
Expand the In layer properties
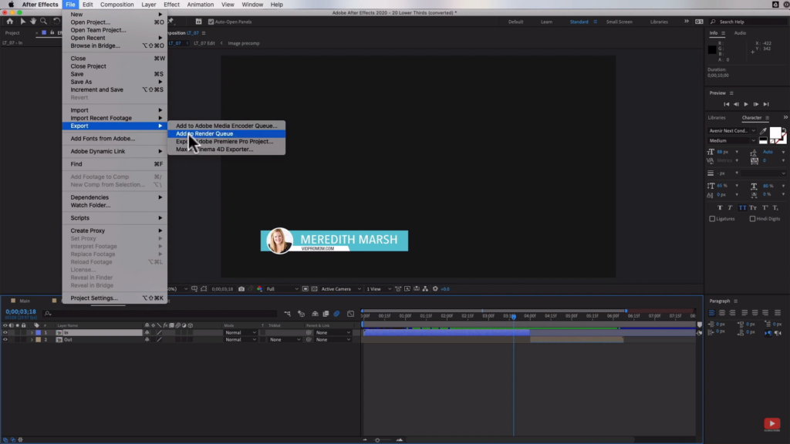click(x=32, y=333)
